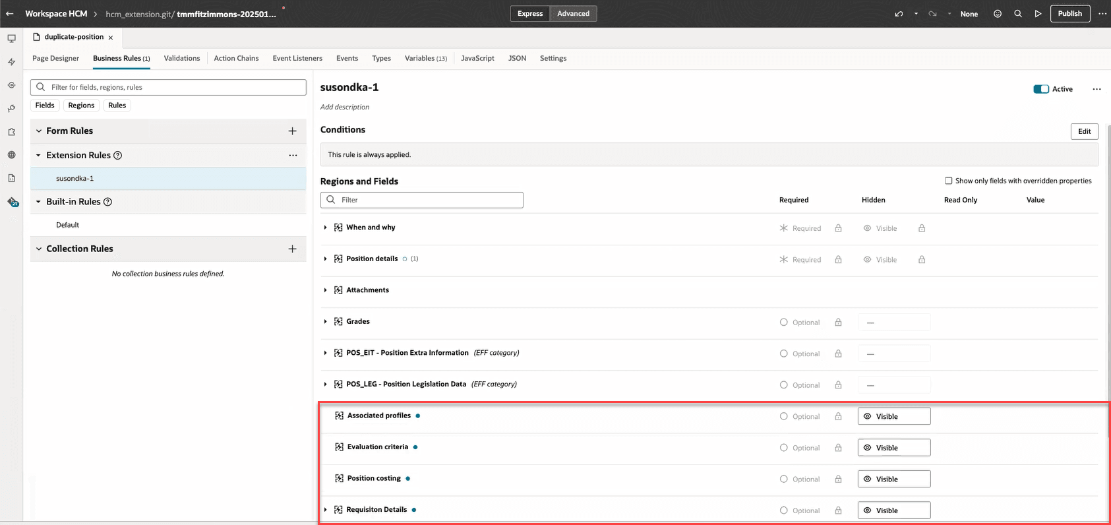Open the tag icon with badge 27
The width and height of the screenshot is (1111, 525).
point(13,202)
